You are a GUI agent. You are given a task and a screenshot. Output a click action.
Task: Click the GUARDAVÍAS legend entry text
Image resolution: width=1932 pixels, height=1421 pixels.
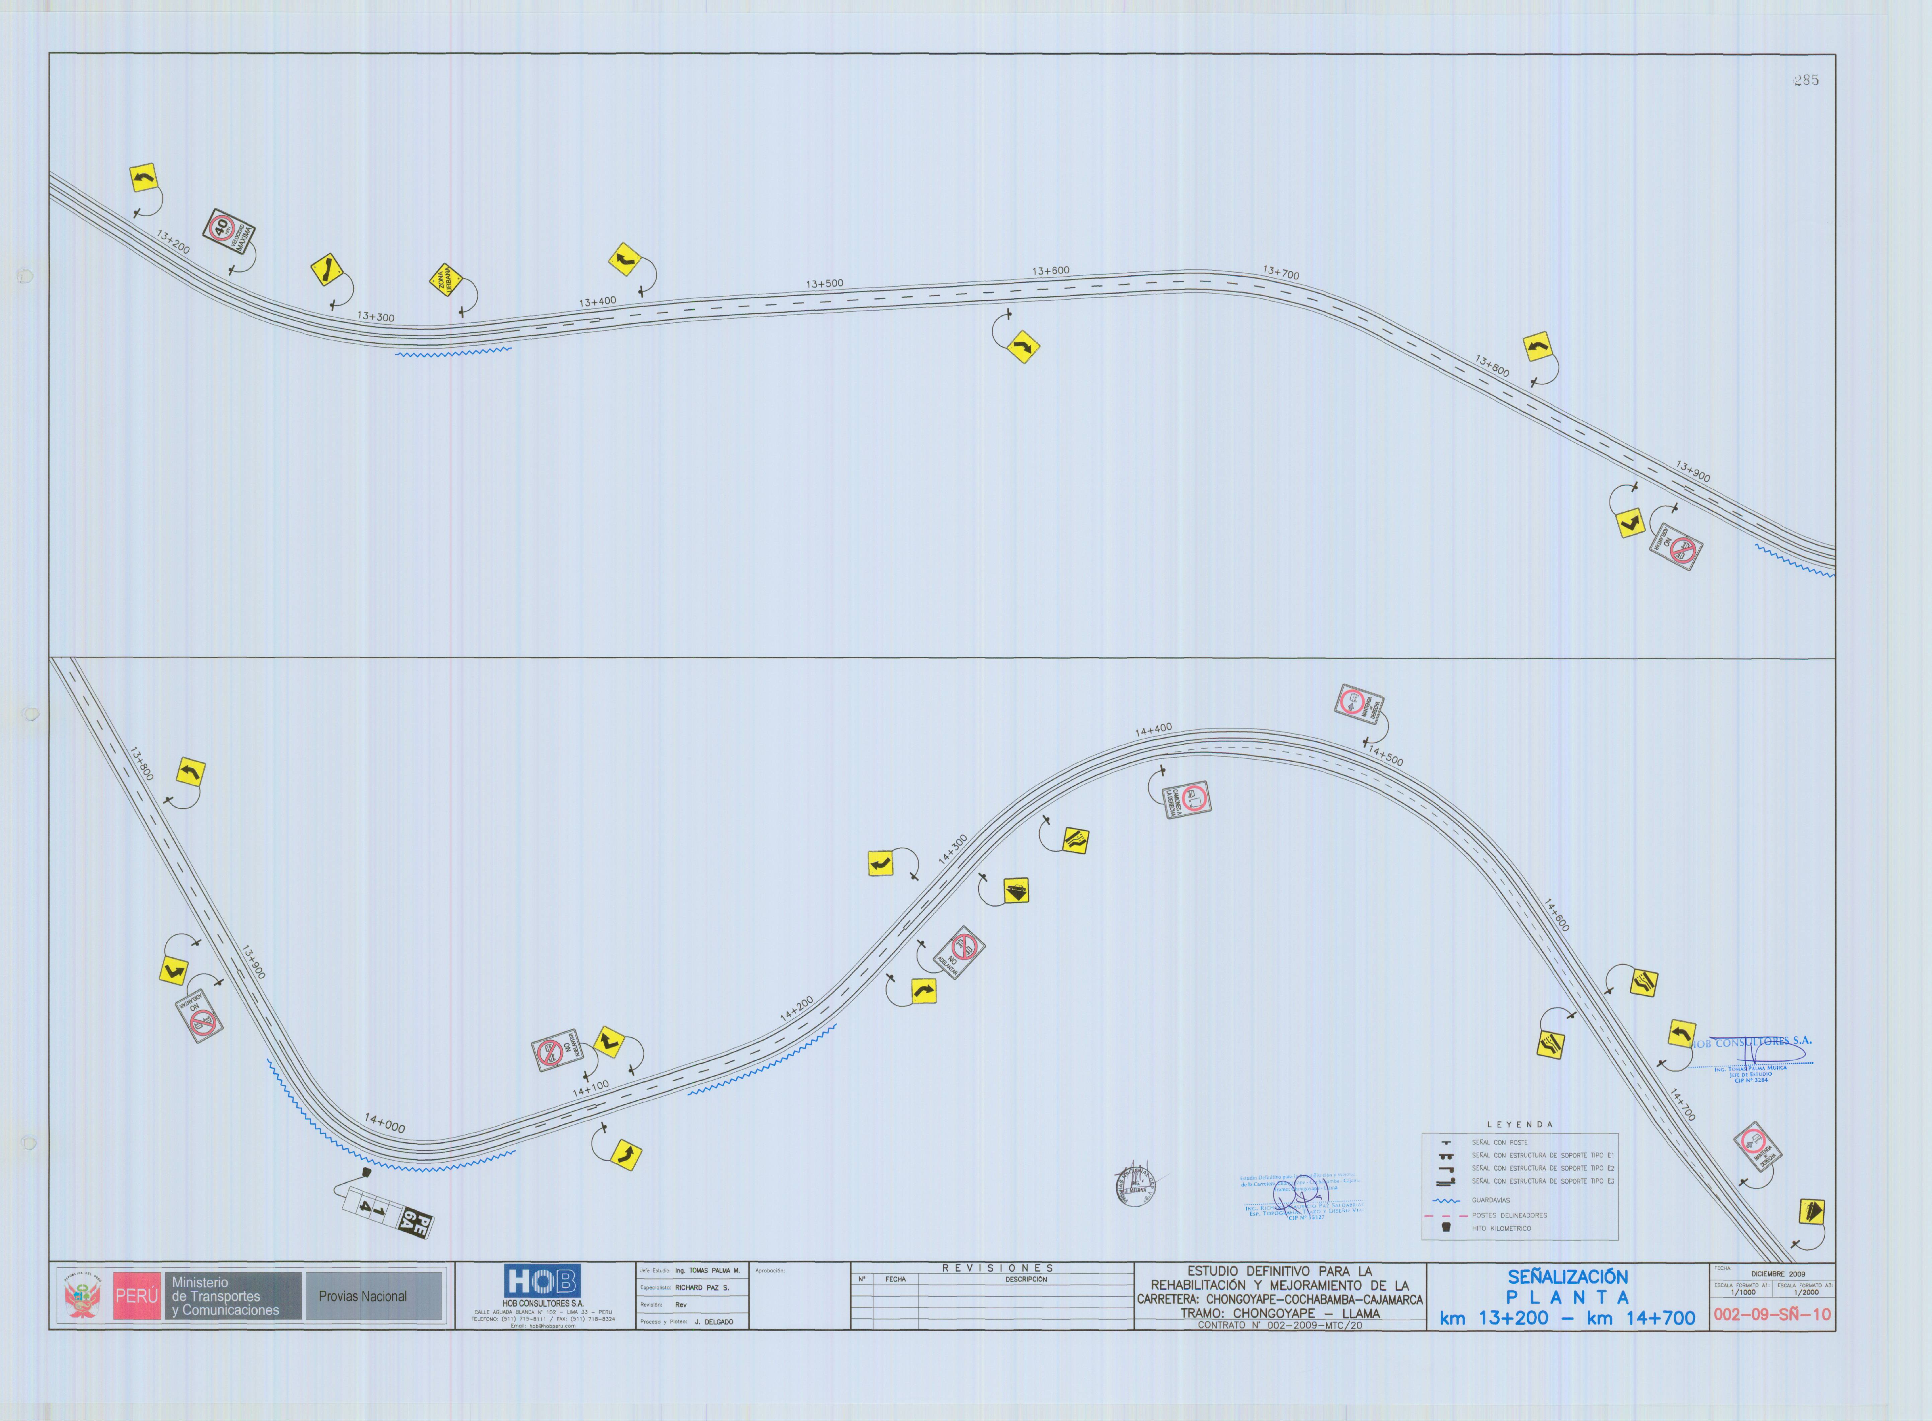click(x=1491, y=1200)
